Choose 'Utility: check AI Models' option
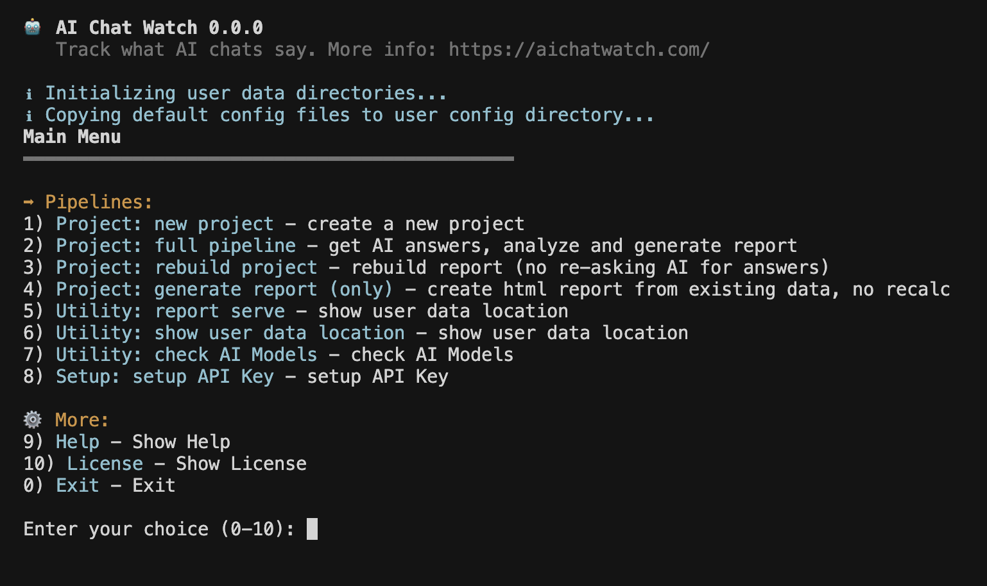The width and height of the screenshot is (987, 586). point(186,355)
